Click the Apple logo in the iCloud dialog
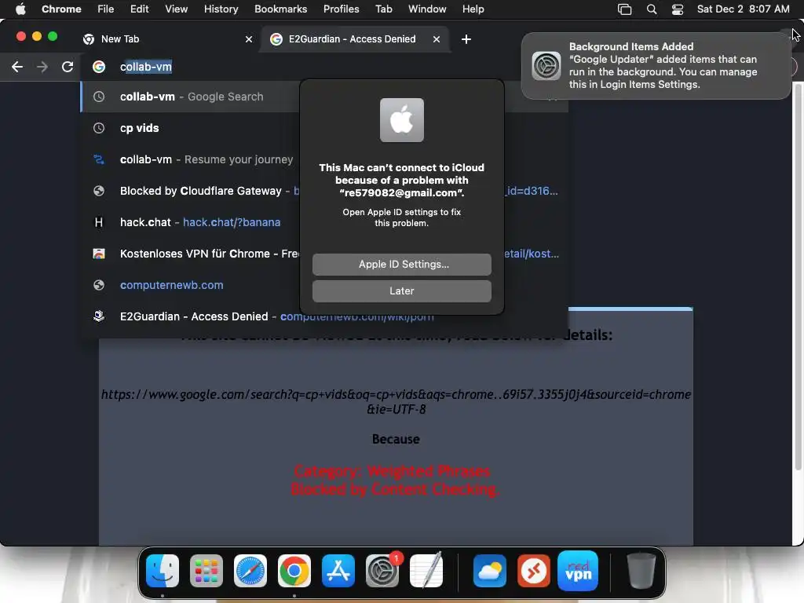The height and width of the screenshot is (603, 804). coord(401,120)
